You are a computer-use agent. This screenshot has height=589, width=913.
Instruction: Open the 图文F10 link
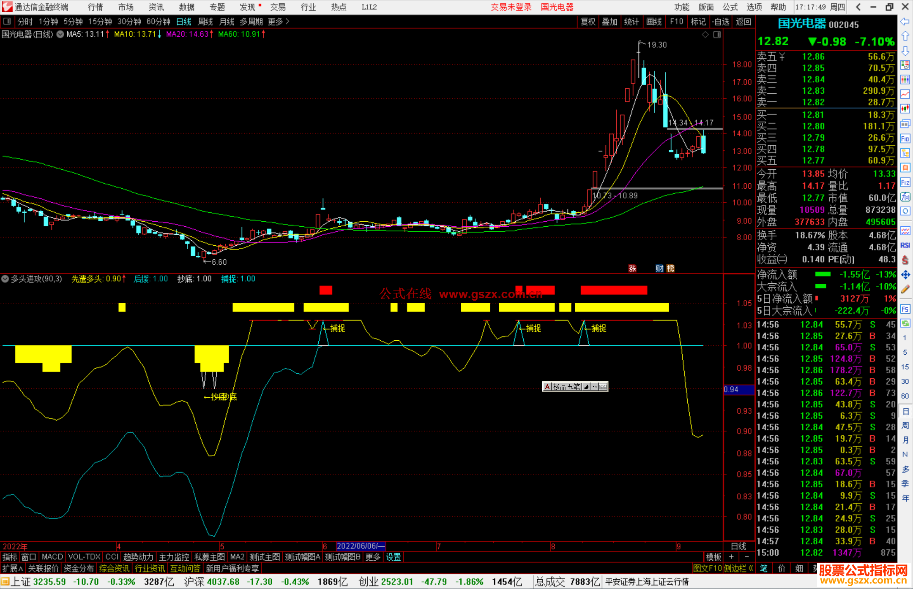(x=708, y=568)
